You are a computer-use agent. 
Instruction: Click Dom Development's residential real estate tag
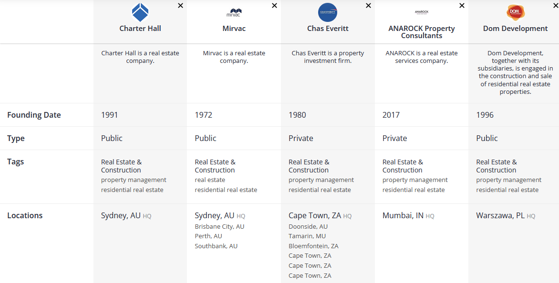[507, 190]
